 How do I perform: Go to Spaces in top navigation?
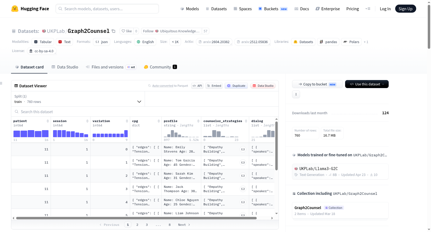(243, 9)
